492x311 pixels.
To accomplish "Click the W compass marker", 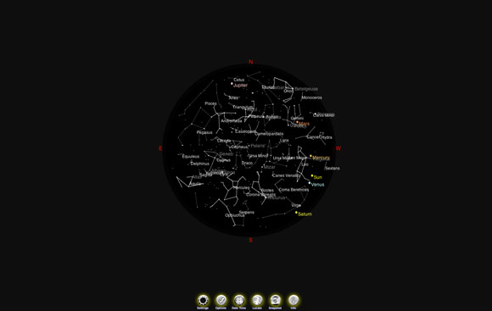I will [x=338, y=148].
